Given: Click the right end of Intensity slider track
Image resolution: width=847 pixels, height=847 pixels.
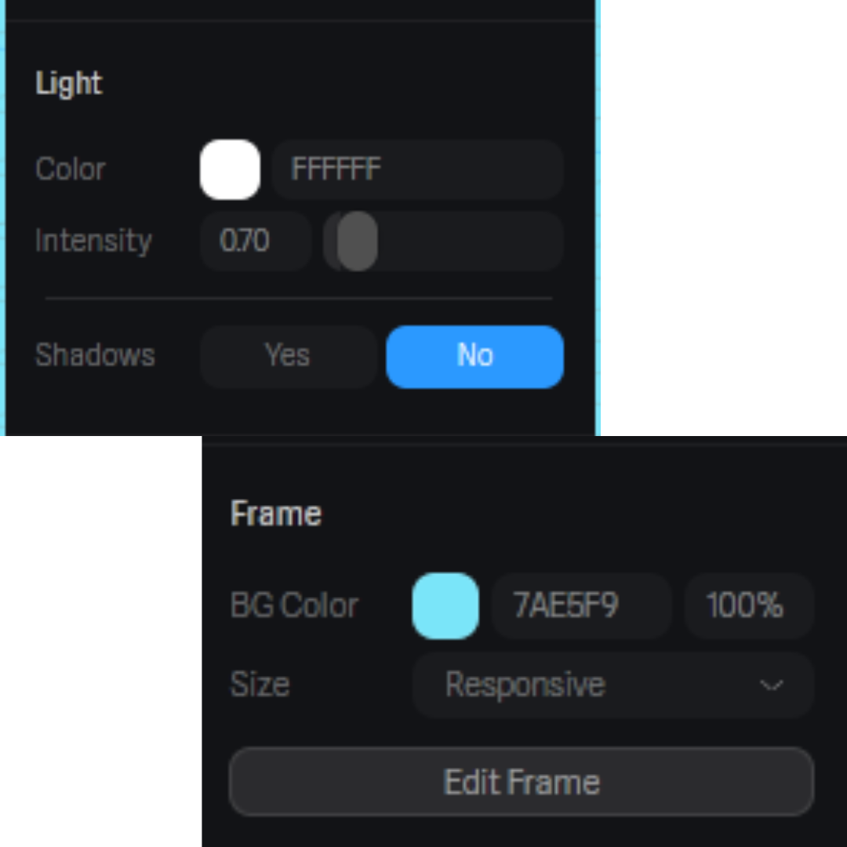Looking at the screenshot, I should coord(549,241).
